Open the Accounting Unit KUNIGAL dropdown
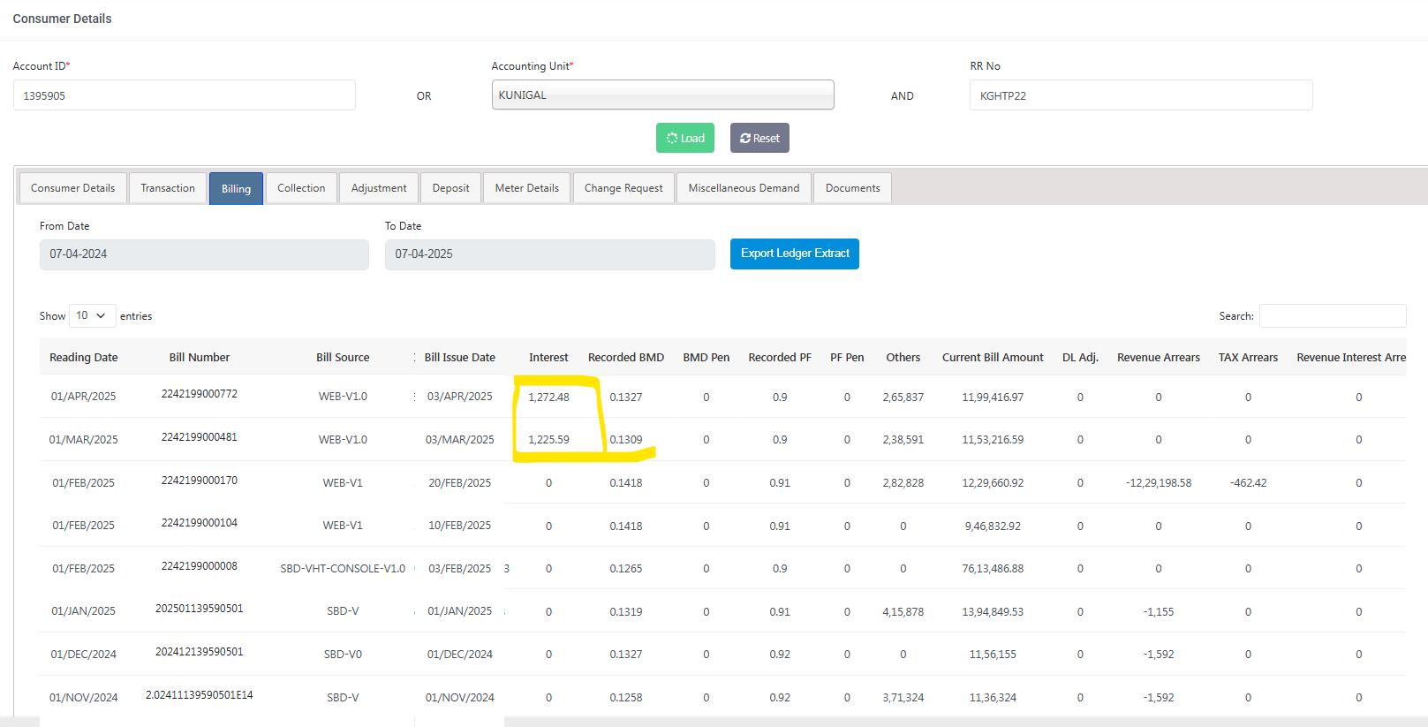 [662, 95]
